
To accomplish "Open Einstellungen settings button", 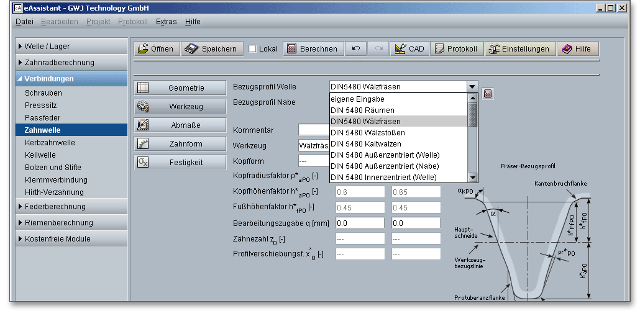I will click(520, 49).
